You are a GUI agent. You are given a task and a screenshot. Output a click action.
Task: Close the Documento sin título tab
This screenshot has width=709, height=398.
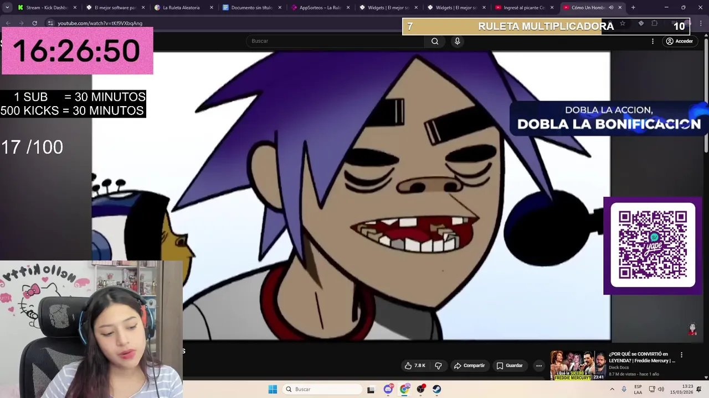click(x=279, y=8)
